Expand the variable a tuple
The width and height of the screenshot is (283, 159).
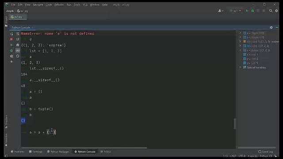coord(240,33)
